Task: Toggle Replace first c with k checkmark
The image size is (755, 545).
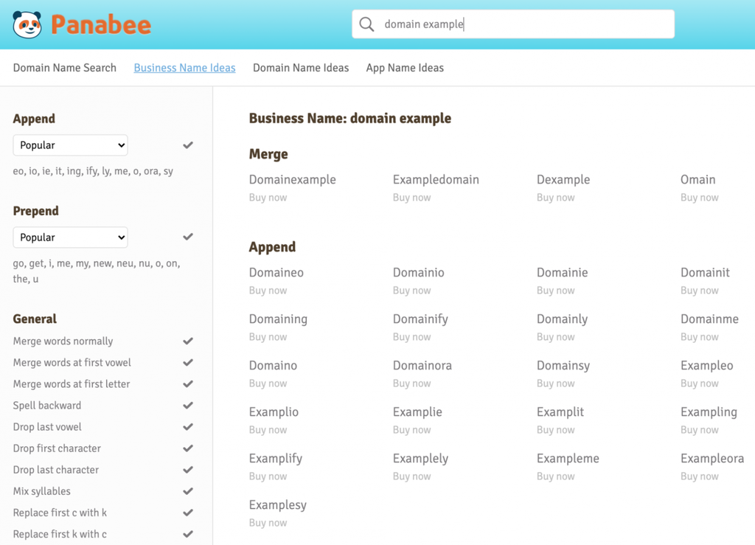Action: pyautogui.click(x=188, y=513)
